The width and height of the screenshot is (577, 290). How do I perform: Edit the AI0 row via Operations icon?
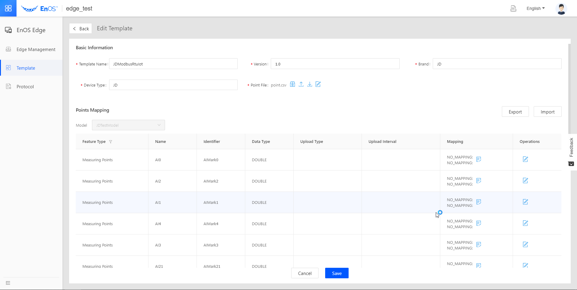[525, 159]
